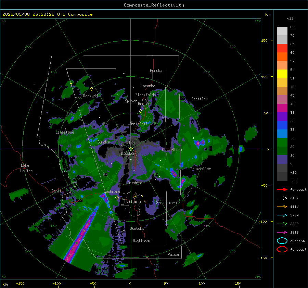The image size is (308, 288).
Task: Select the magenta swatch in dBZ legend
Action: 282,108
